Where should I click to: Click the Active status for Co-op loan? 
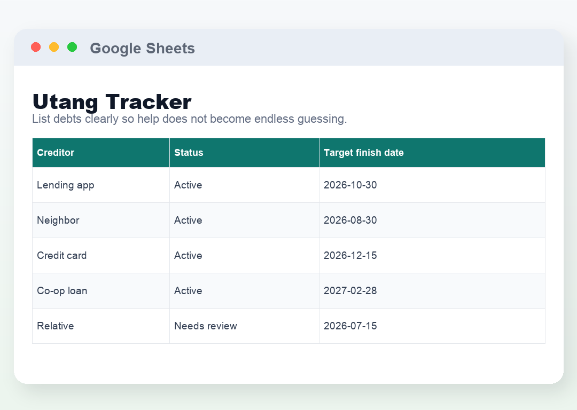click(x=244, y=291)
